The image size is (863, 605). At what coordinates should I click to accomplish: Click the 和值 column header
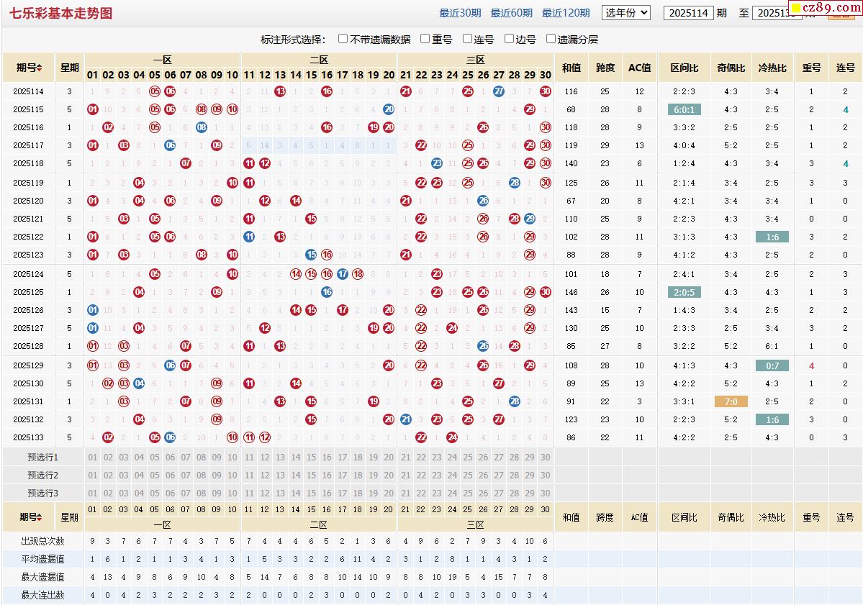click(x=571, y=68)
